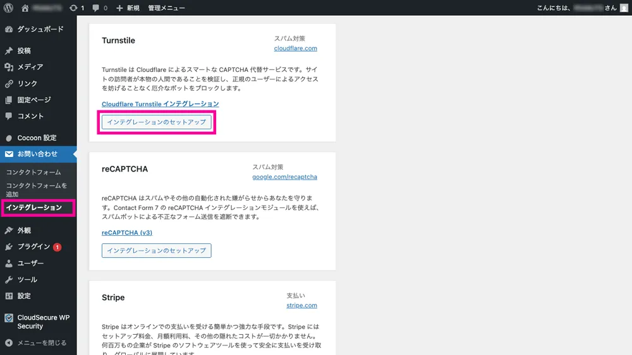Click the plus icon for 新規
The height and width of the screenshot is (355, 632).
click(119, 8)
